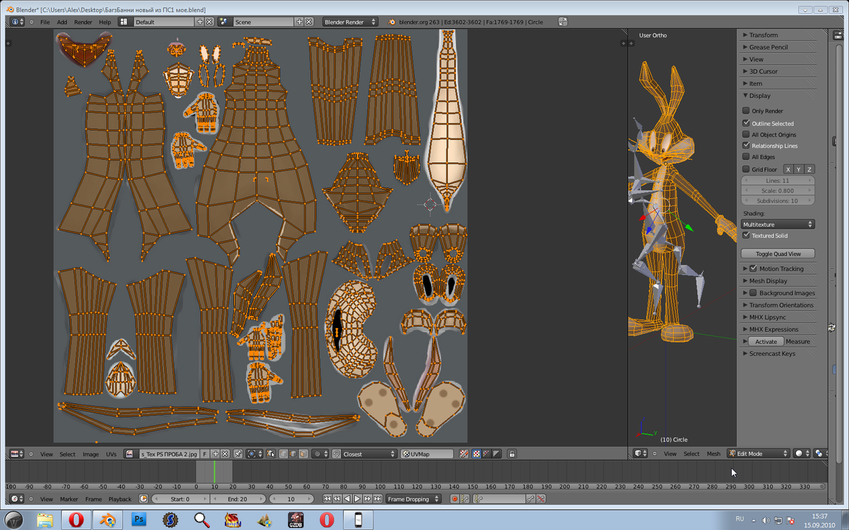Play the animation forward
The height and width of the screenshot is (530, 849).
(357, 499)
